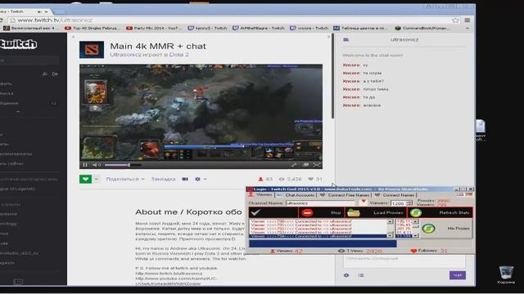The width and height of the screenshot is (524, 294).
Task: Switch to Viewers tab in Twitch God
Action: pyautogui.click(x=260, y=194)
